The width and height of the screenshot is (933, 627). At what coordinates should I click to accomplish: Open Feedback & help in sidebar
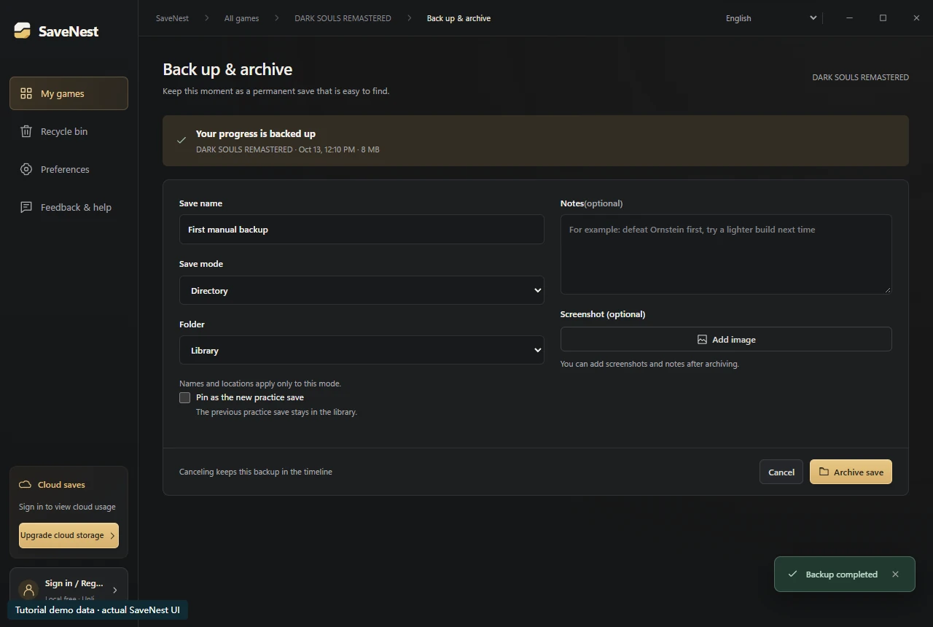(x=69, y=207)
